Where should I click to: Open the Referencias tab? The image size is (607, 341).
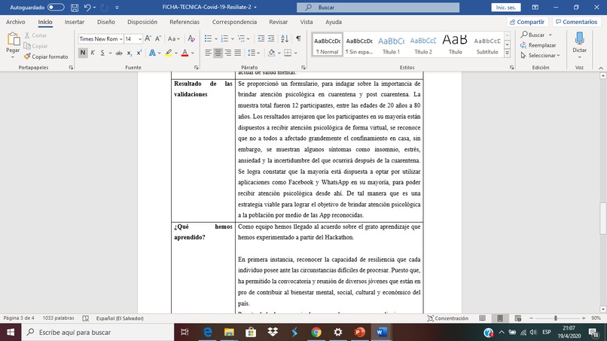pos(185,22)
